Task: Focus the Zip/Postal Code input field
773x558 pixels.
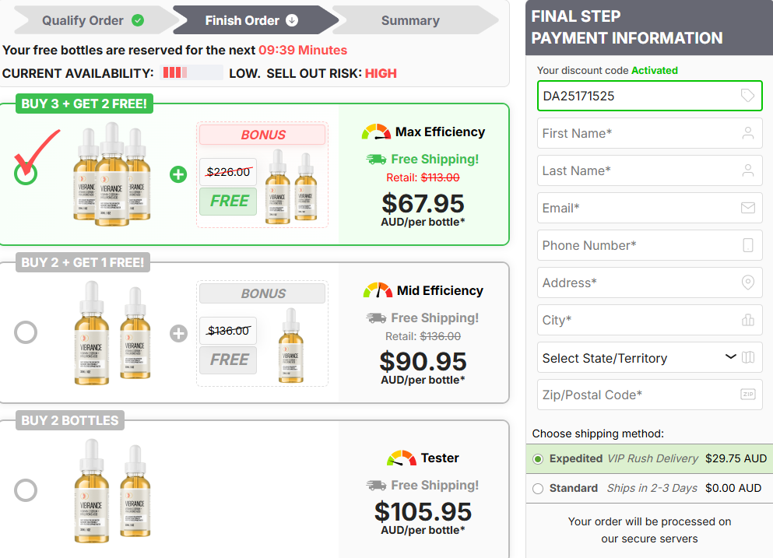Action: (649, 395)
